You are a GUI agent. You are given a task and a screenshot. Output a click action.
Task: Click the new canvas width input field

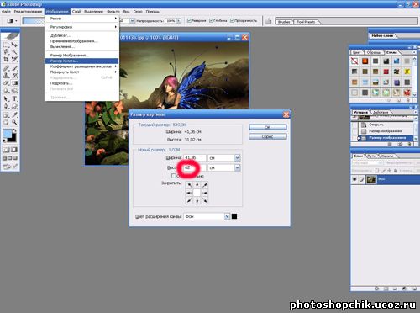tap(195, 158)
